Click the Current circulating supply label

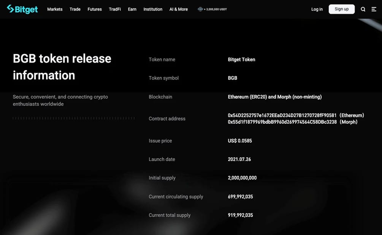176,197
